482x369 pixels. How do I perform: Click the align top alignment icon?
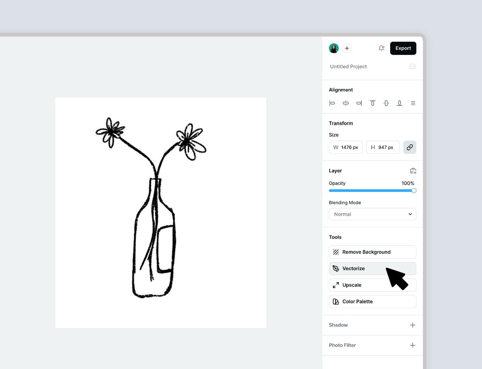point(372,103)
